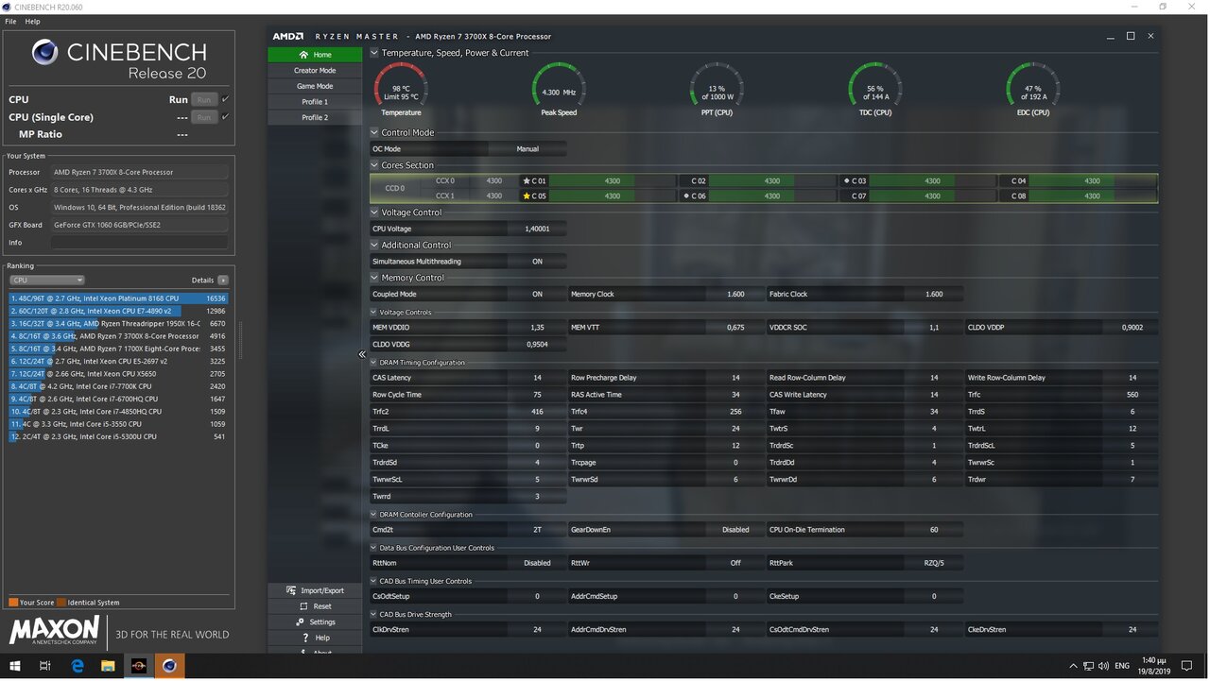Open Task View from the taskbar
The width and height of the screenshot is (1210, 681).
[x=45, y=666]
